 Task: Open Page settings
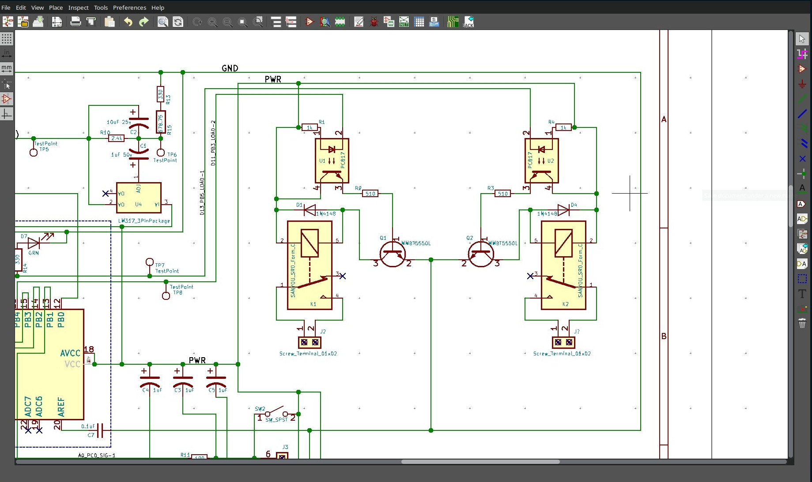coord(57,22)
